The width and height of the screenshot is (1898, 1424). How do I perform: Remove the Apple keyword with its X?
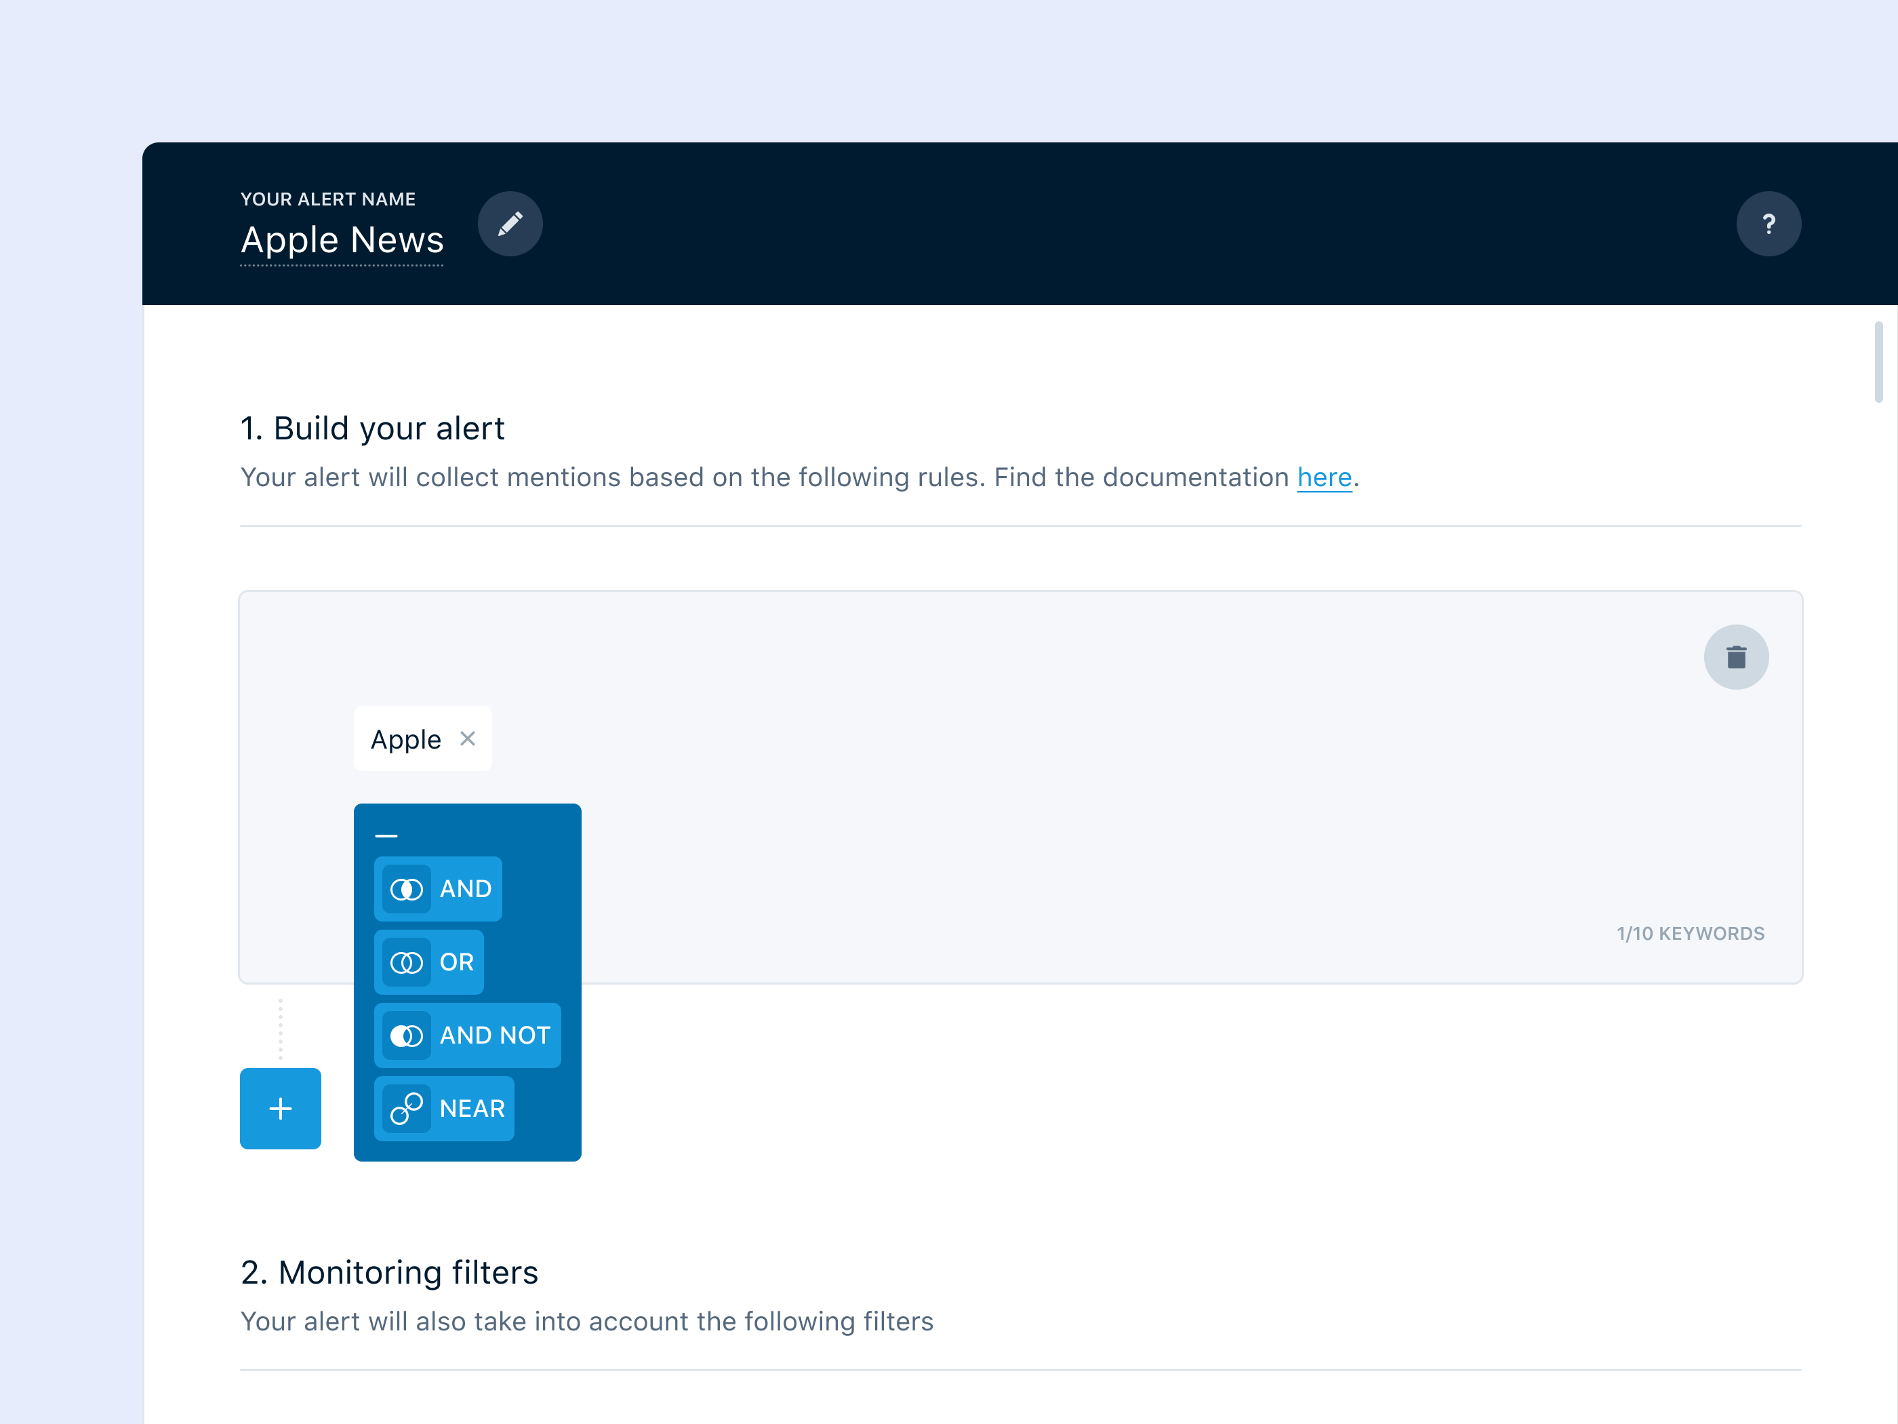468,738
